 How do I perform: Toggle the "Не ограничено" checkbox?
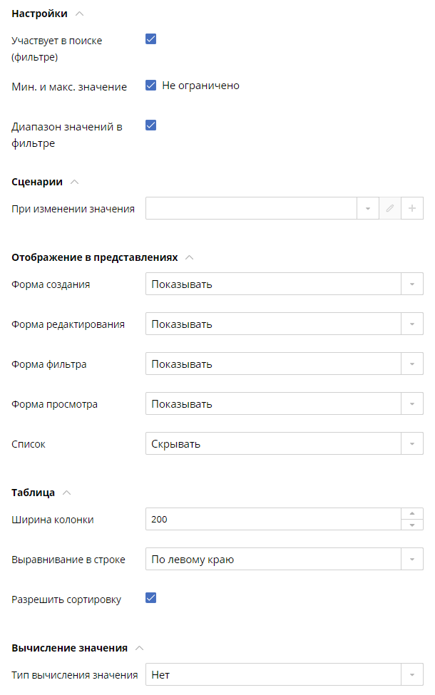(x=150, y=86)
